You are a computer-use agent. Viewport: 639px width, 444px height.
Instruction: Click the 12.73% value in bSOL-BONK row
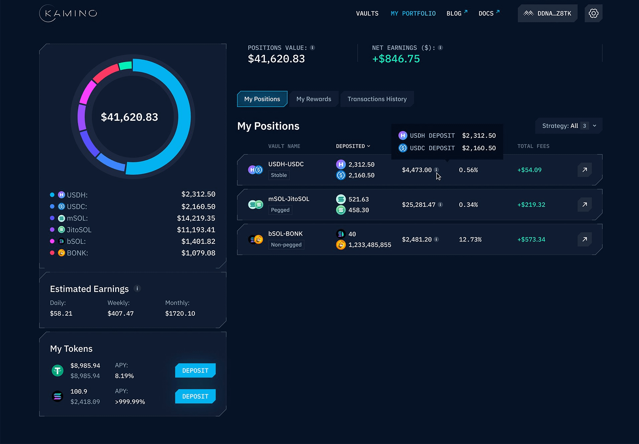[470, 239]
